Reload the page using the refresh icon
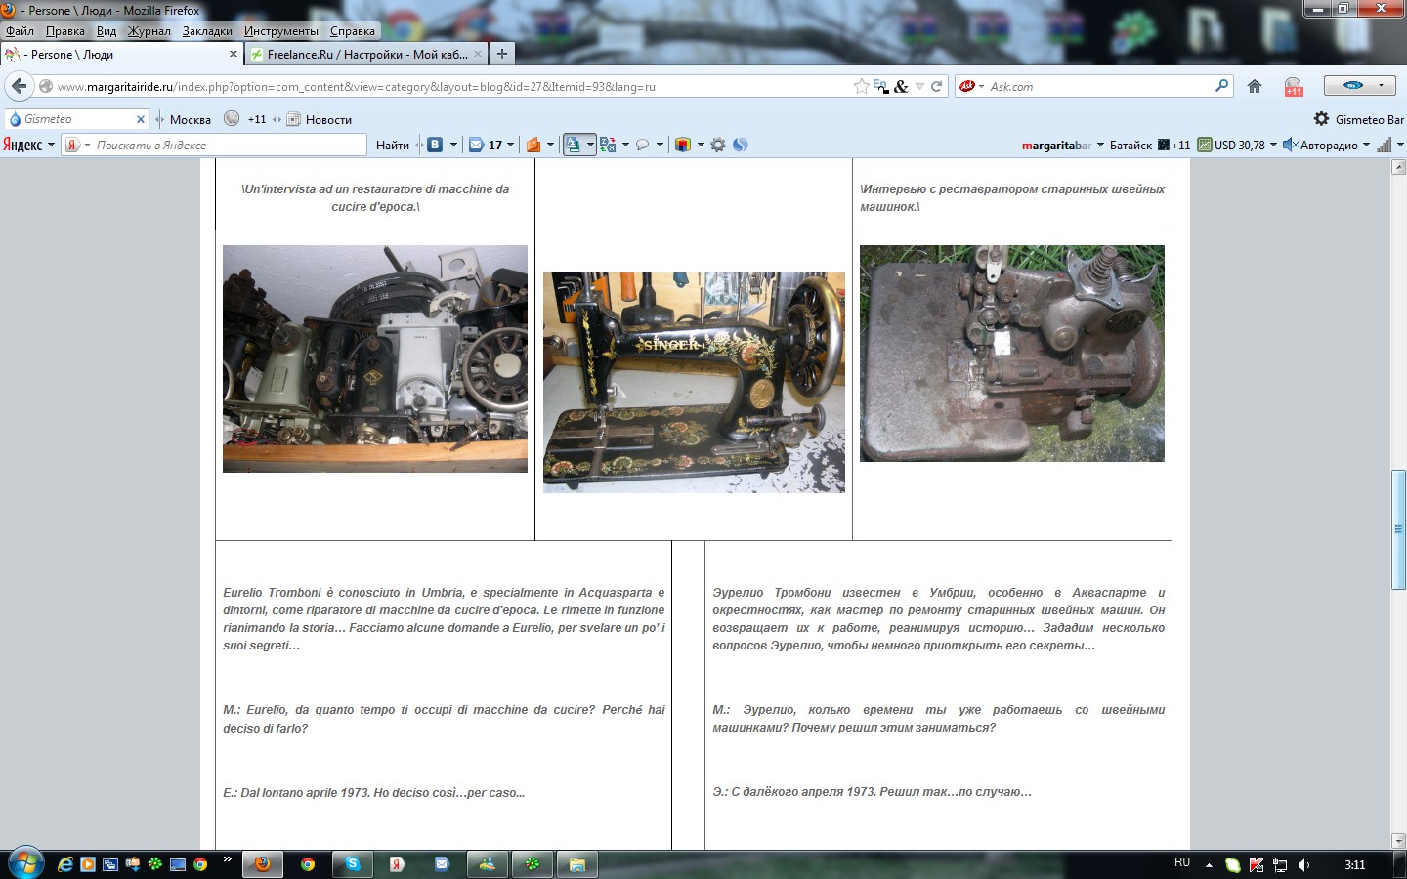The height and width of the screenshot is (879, 1407). point(936,86)
